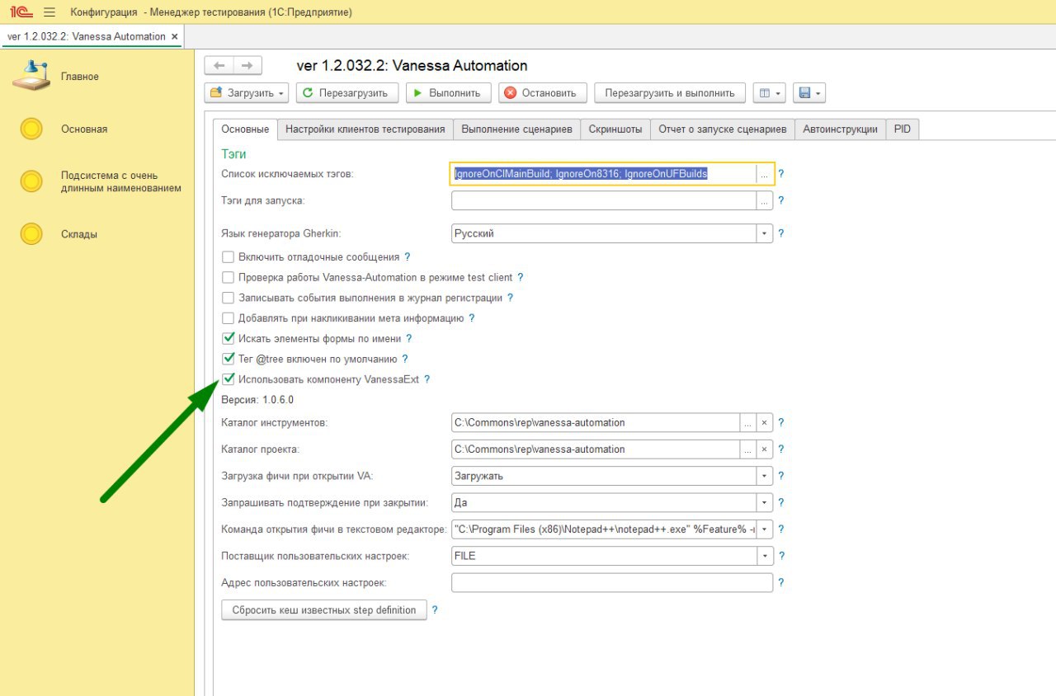Click the save diskette toolbar icon
The height and width of the screenshot is (696, 1056).
click(809, 93)
